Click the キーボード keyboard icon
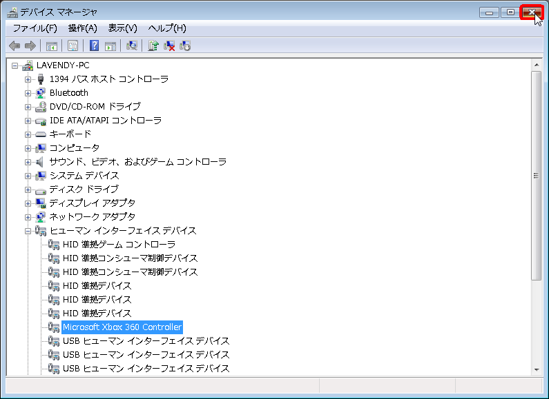Screen dimensions: 549x399 coord(41,134)
